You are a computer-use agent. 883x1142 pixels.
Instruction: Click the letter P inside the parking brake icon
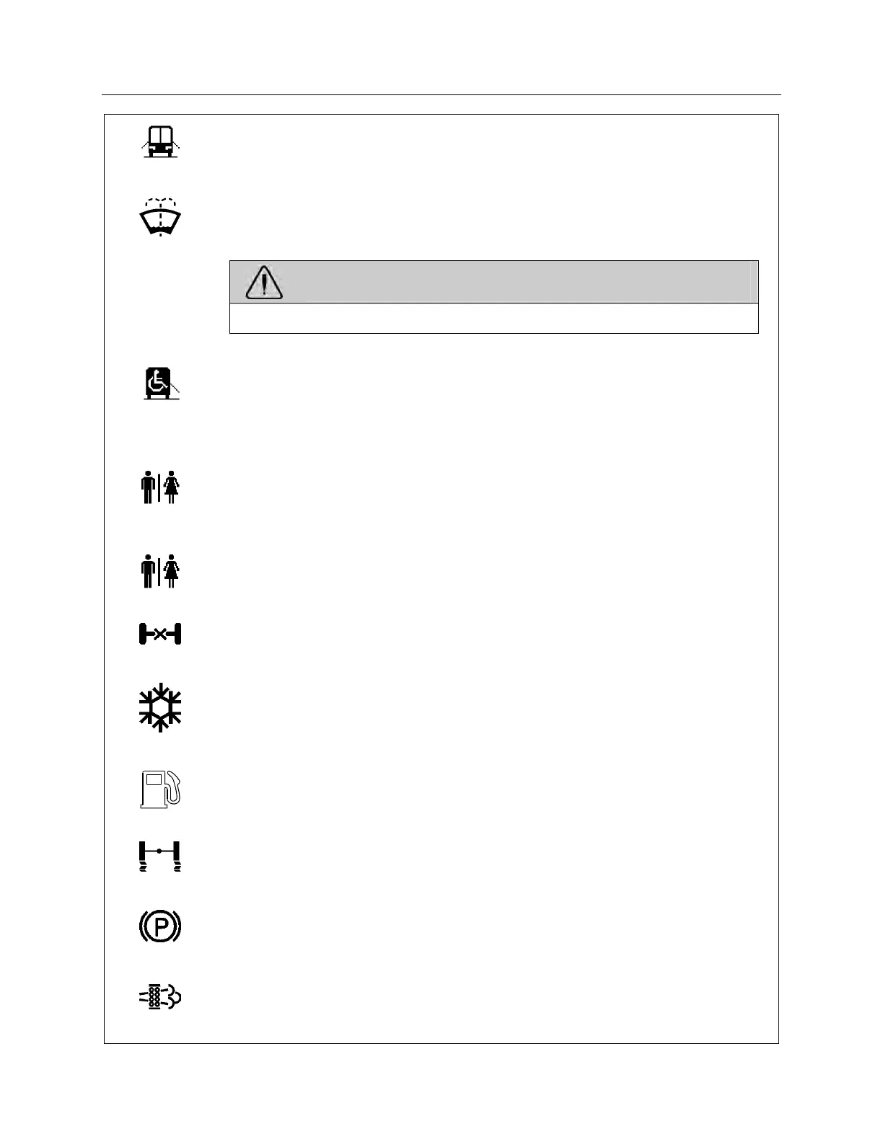[x=160, y=926]
